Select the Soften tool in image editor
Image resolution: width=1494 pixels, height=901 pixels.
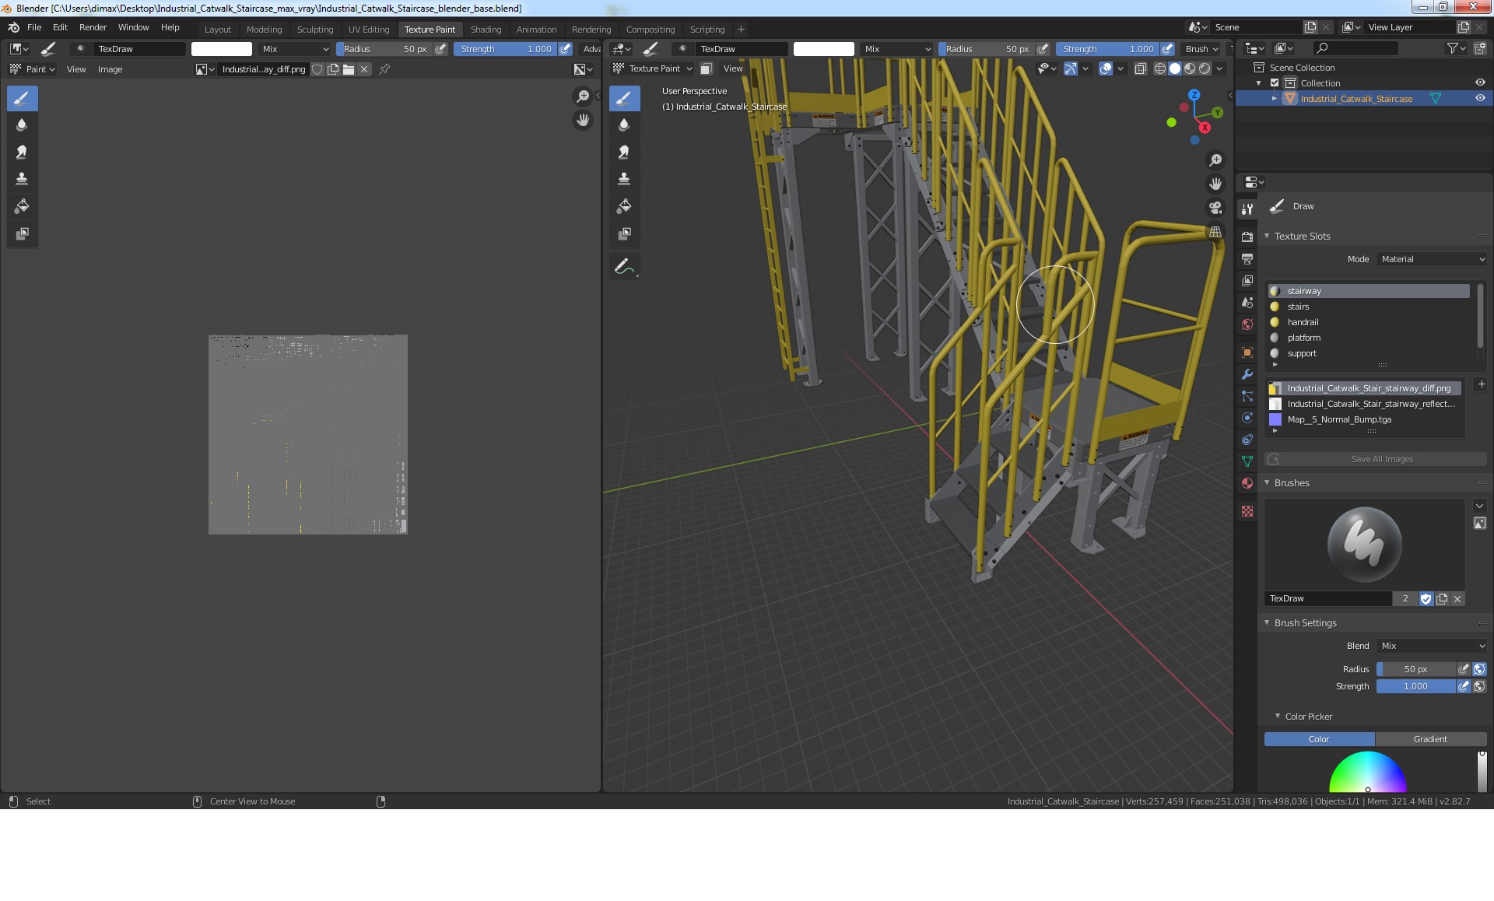[x=22, y=124]
